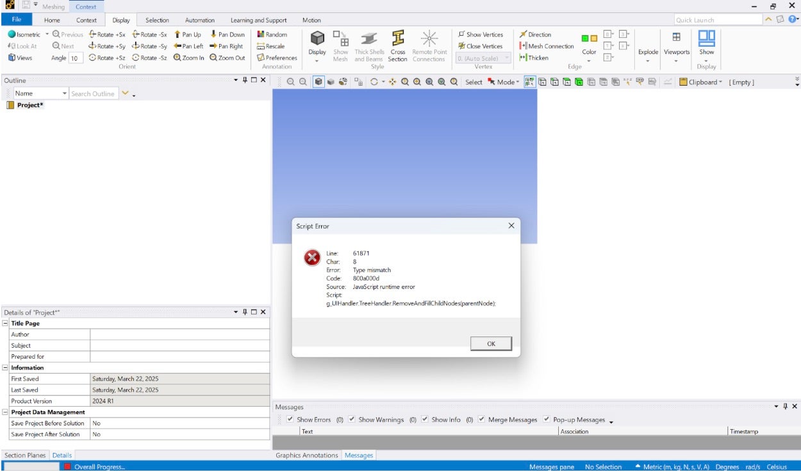Select the Isometric view icon
The width and height of the screenshot is (801, 472).
point(12,35)
